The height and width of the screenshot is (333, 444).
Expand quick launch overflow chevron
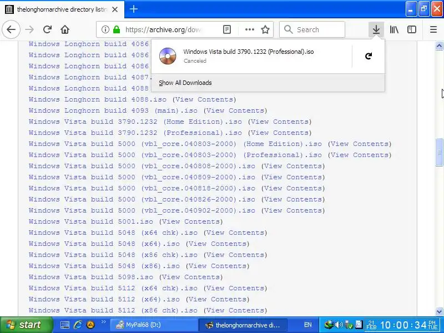[x=103, y=322]
